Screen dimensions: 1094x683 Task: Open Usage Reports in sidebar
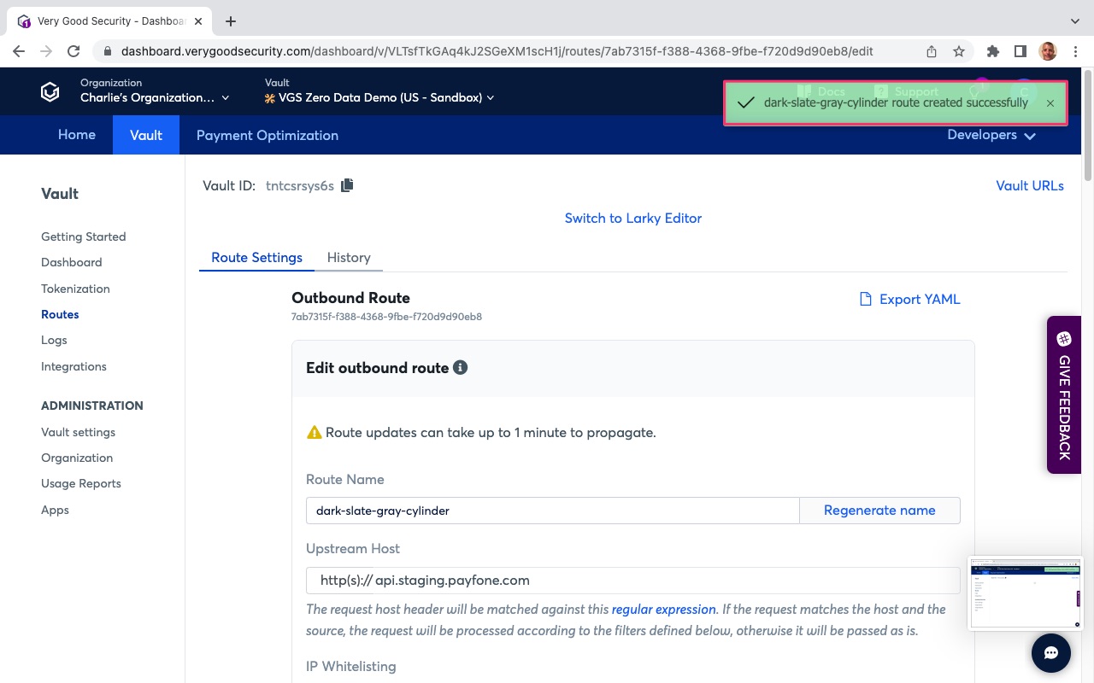point(81,483)
